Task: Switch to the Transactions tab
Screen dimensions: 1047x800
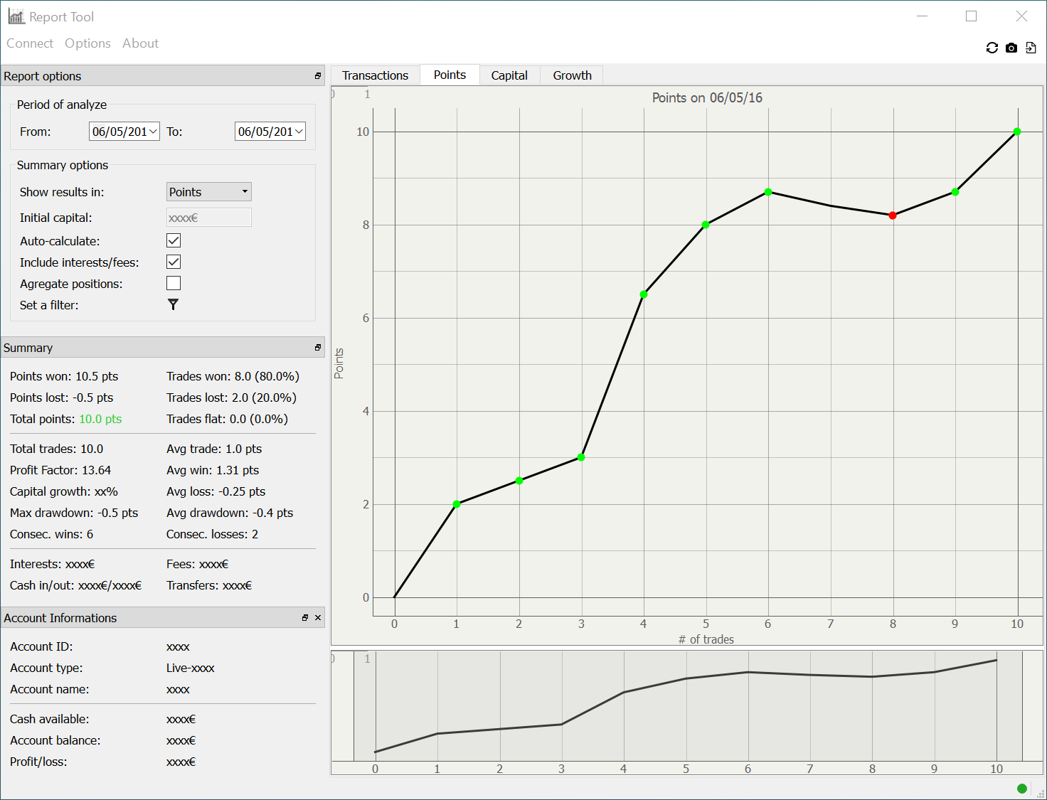Action: (x=376, y=75)
